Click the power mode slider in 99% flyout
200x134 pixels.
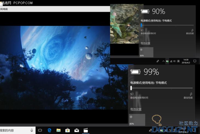pos(162,88)
